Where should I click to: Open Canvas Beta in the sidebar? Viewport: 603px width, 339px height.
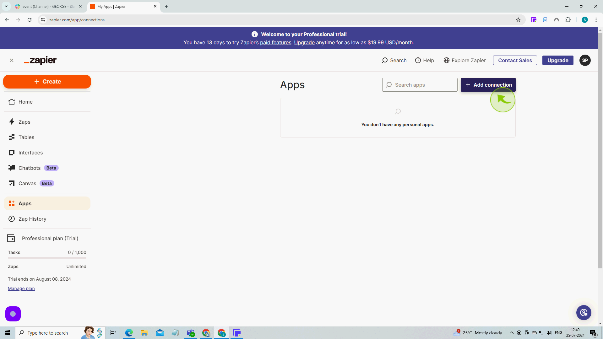47,183
